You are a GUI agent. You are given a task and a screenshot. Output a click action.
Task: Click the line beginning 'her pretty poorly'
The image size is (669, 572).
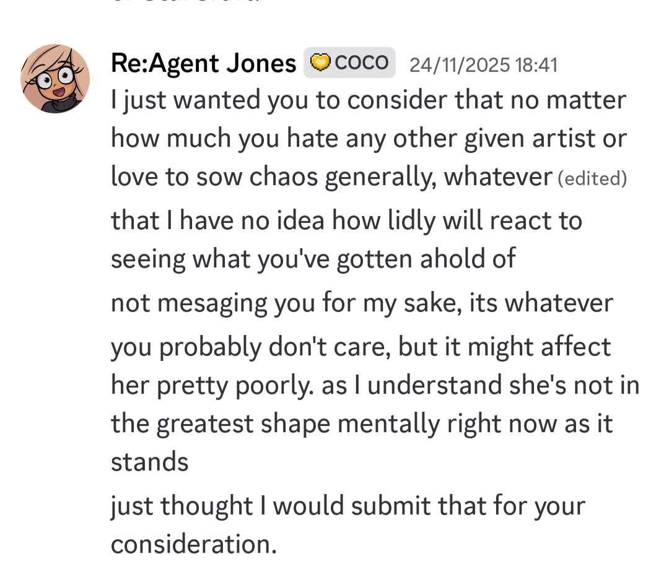[375, 385]
